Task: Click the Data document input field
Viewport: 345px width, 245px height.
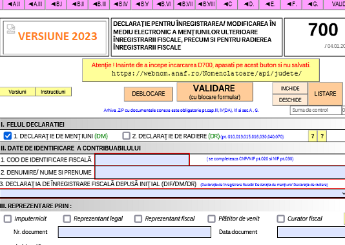Action: click(311, 232)
